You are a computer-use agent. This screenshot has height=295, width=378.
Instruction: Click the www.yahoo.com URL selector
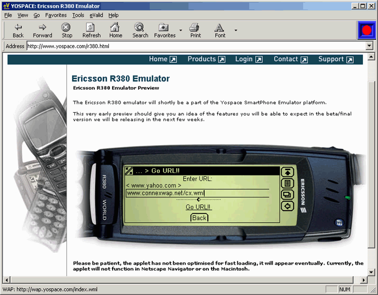pyautogui.click(x=153, y=185)
